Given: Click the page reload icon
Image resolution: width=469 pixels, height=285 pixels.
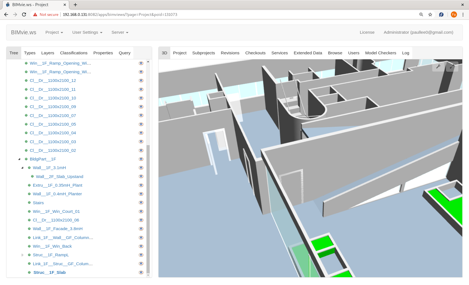Looking at the screenshot, I should pos(24,14).
